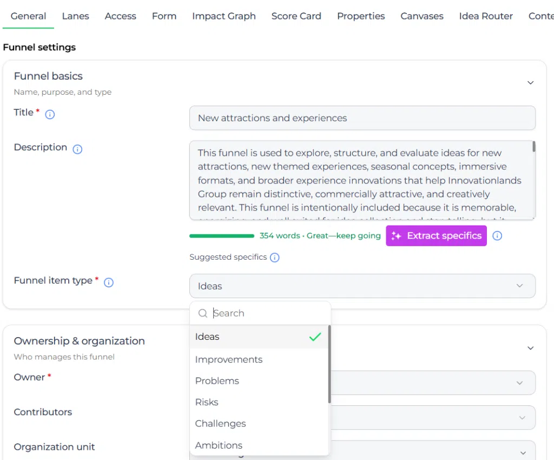Focus the dropdown Search field
Image resolution: width=554 pixels, height=460 pixels.
260,313
